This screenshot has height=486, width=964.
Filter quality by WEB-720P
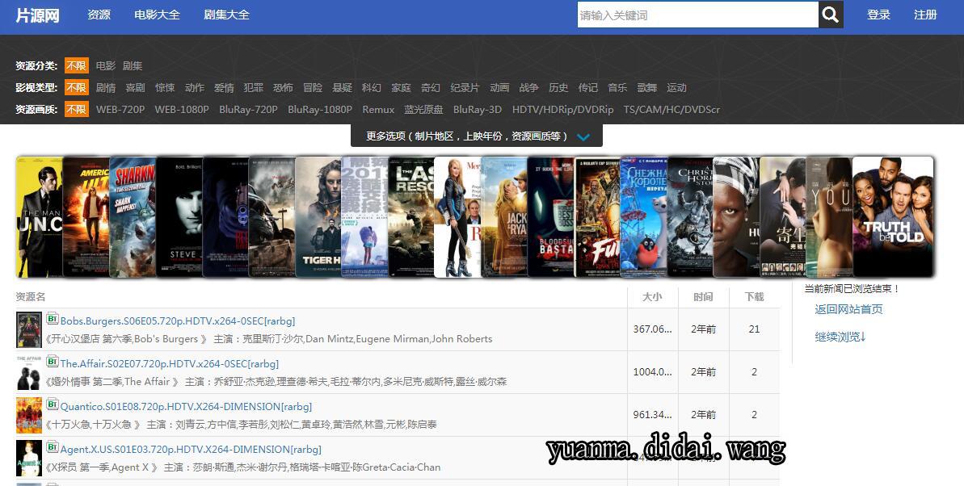click(x=120, y=109)
